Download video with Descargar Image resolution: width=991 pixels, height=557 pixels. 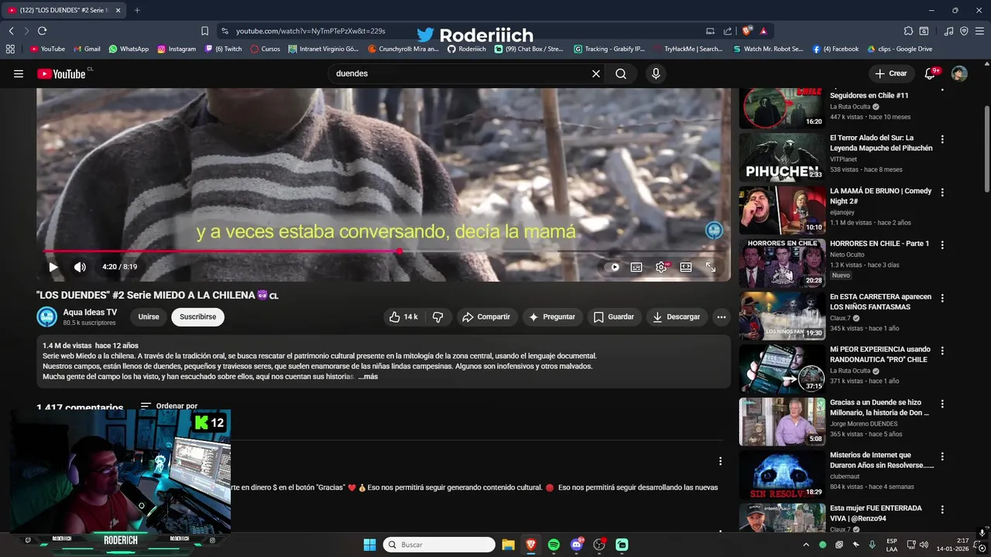tap(677, 316)
